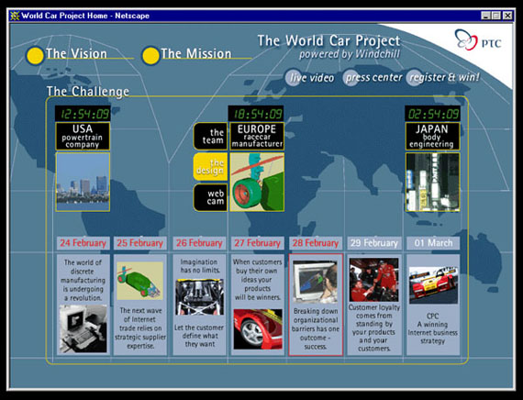Click the Europe racecar CAD wheel image
523x400 pixels.
pyautogui.click(x=257, y=183)
